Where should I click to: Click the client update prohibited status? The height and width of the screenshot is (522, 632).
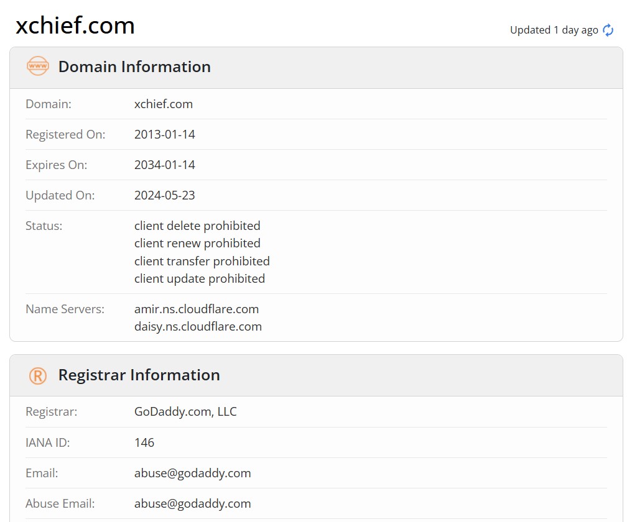(200, 279)
